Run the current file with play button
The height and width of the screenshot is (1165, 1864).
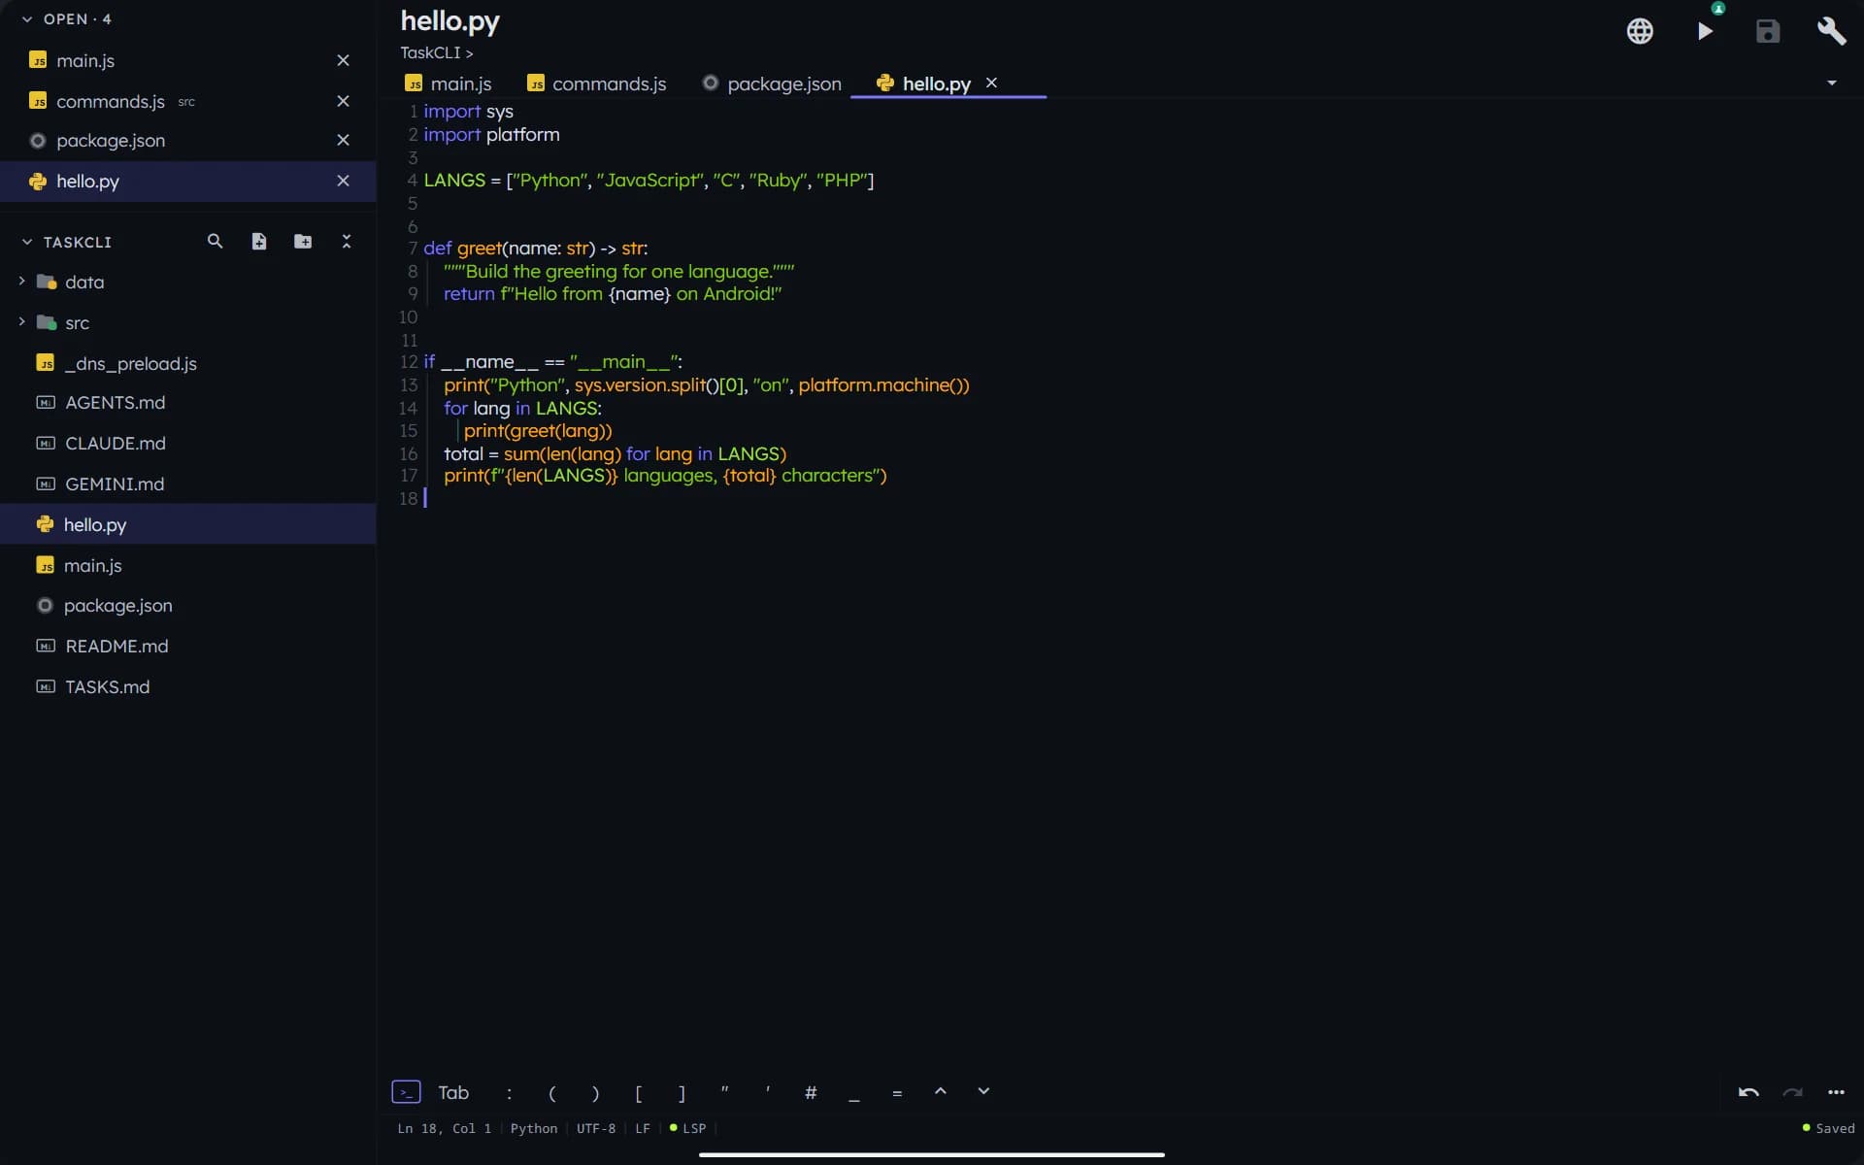click(x=1705, y=31)
